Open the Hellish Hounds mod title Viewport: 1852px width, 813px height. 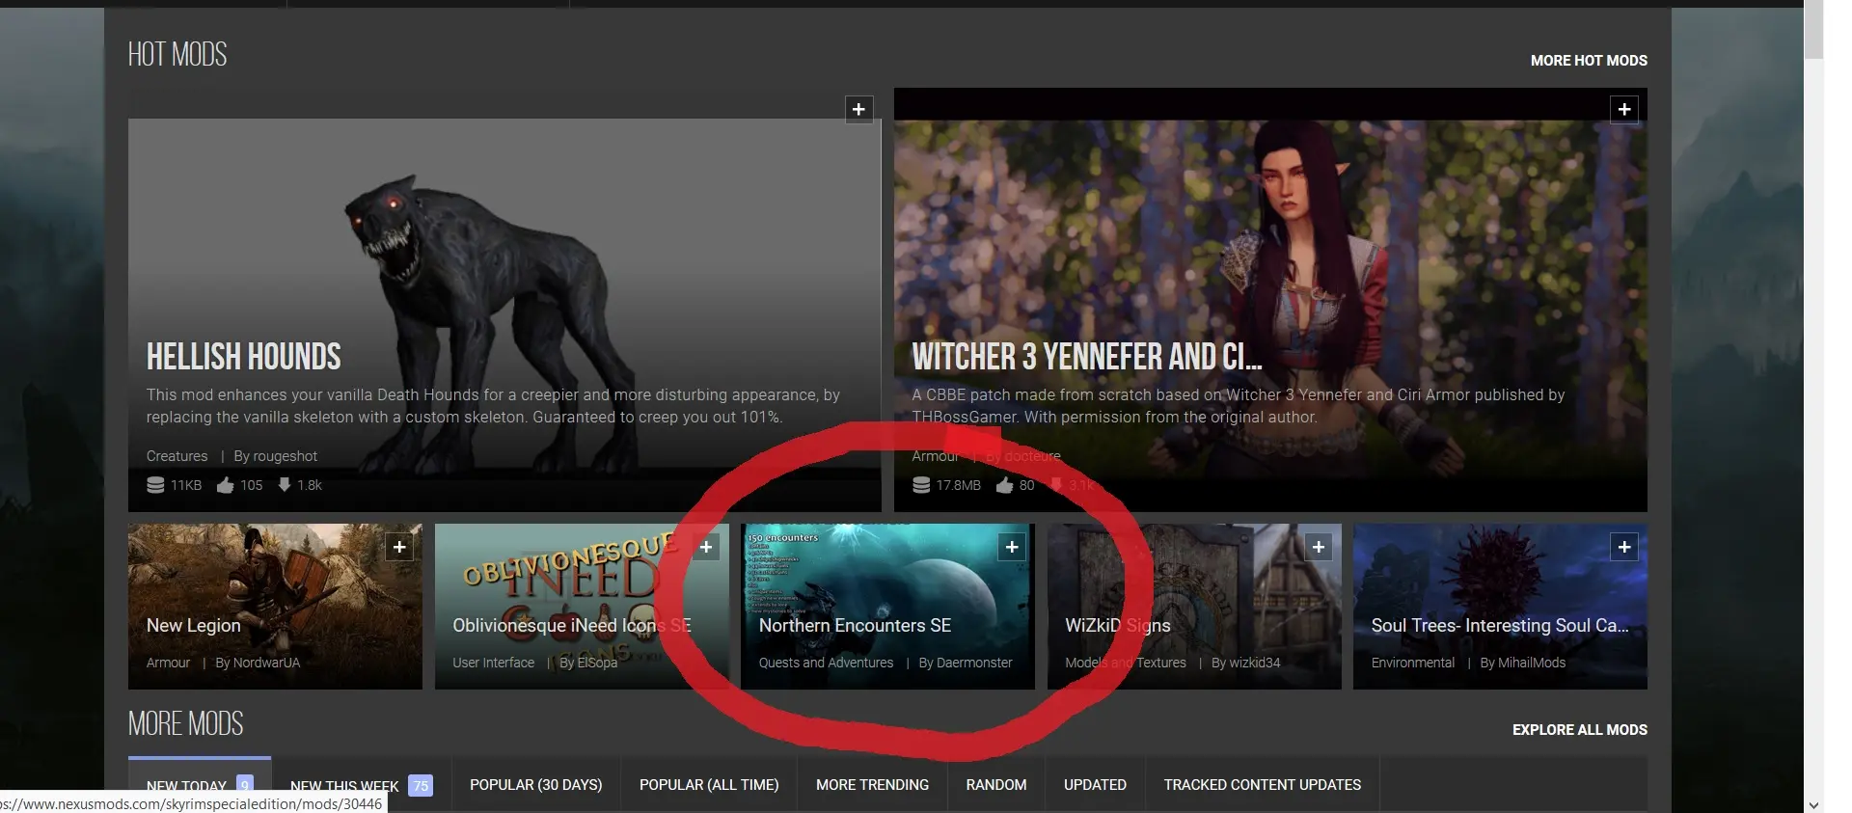pos(243,357)
